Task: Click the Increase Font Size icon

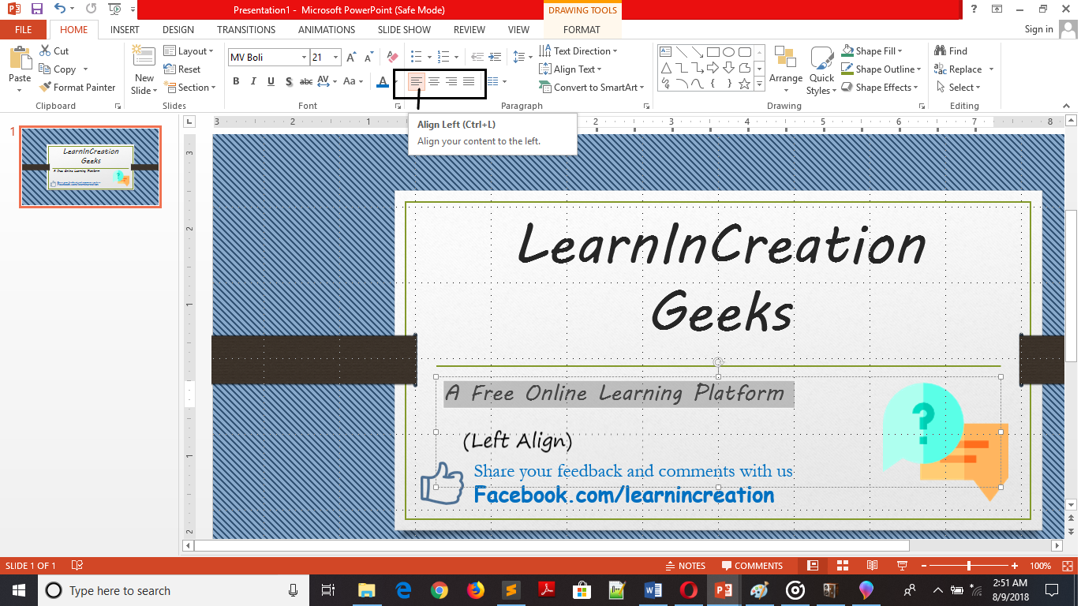Action: pos(353,57)
